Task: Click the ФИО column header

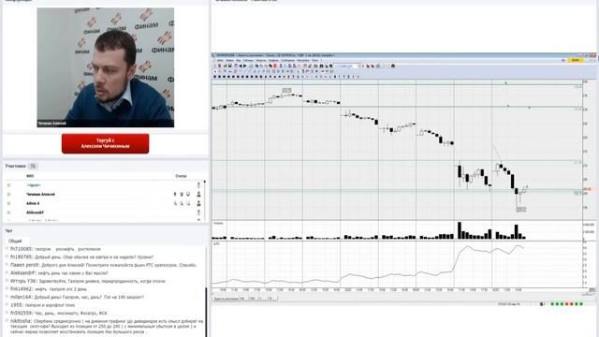Action: [x=30, y=176]
